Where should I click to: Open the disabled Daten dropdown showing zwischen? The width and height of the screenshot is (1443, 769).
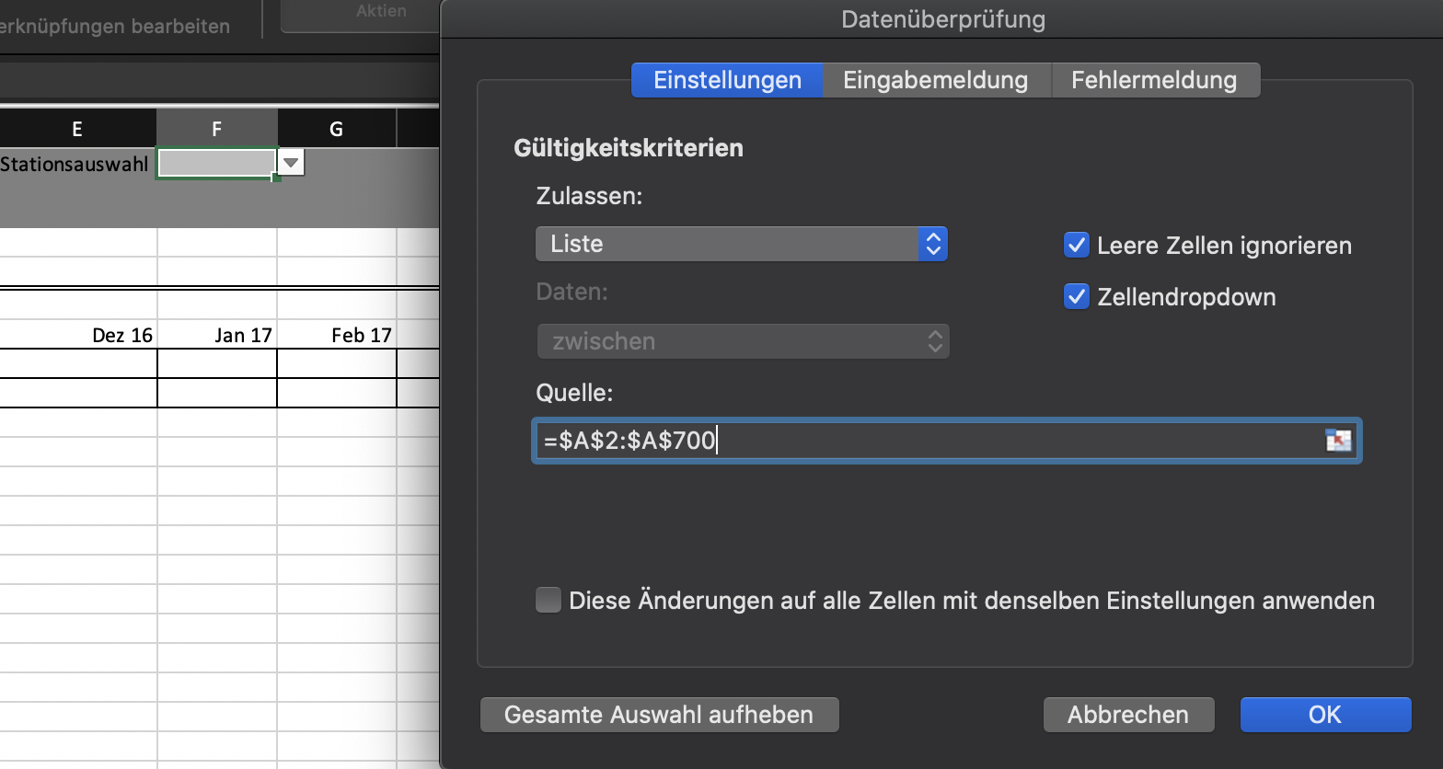click(742, 341)
